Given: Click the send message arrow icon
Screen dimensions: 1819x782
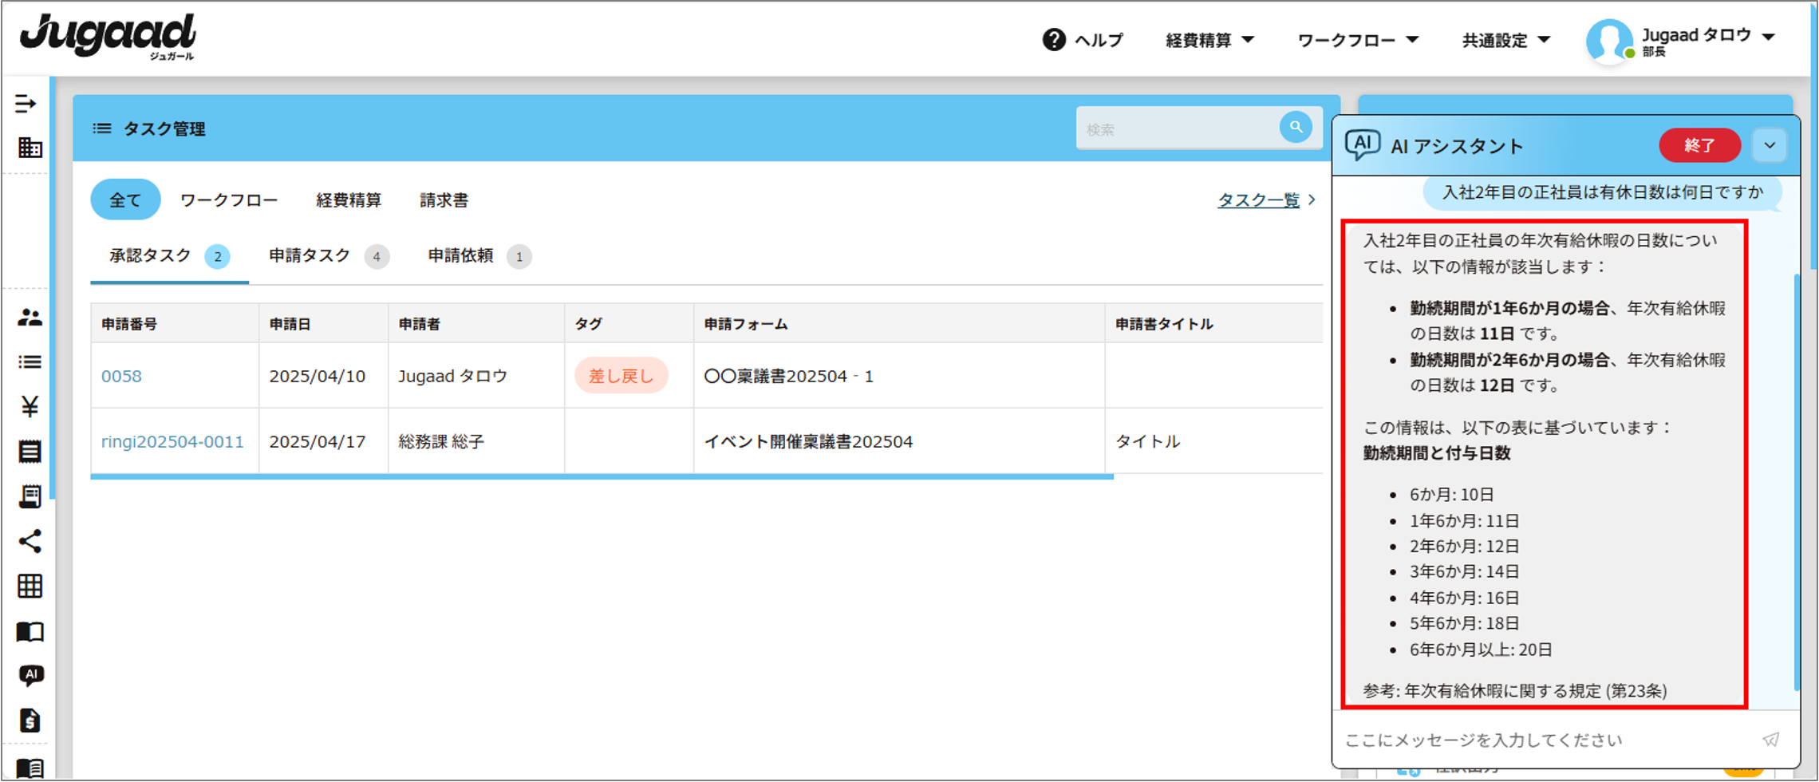Looking at the screenshot, I should point(1770,740).
